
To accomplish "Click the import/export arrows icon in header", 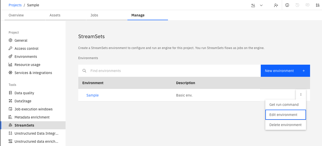I will coord(253,5).
